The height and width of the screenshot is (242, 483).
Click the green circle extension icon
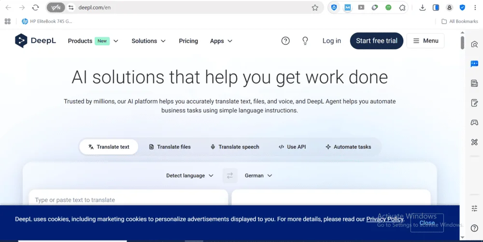[x=388, y=8]
